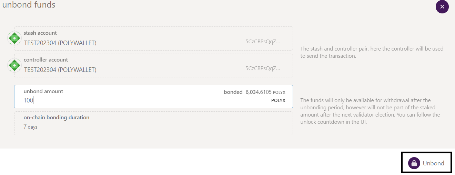Click the 7 days duration value
This screenshot has width=455, height=175.
tap(30, 127)
